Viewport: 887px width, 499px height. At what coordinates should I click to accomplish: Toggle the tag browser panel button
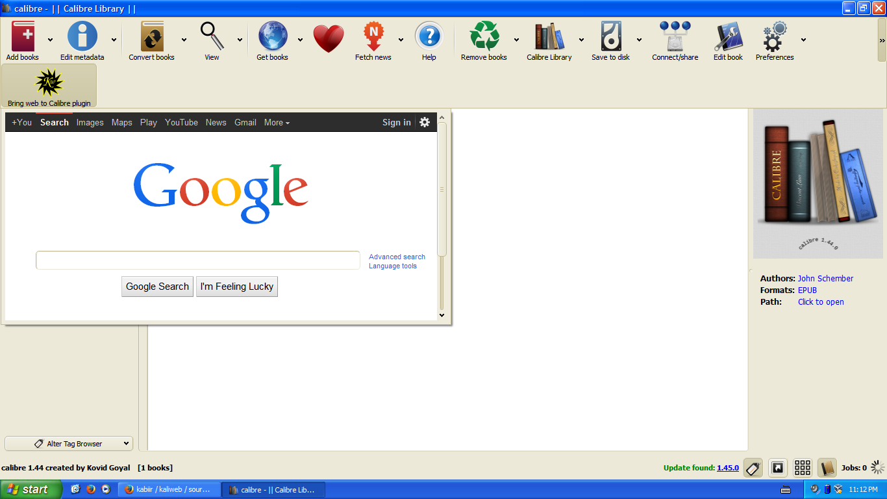(x=753, y=468)
